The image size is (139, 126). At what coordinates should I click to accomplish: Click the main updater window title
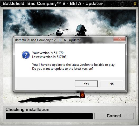tap(53, 3)
